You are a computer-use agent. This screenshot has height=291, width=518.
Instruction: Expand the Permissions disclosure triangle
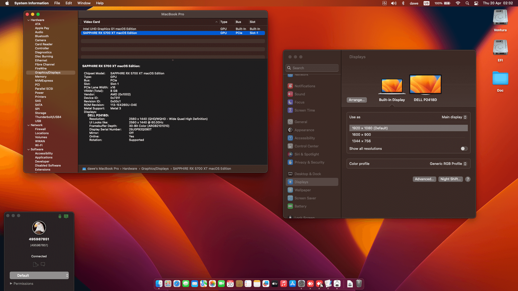(x=11, y=283)
